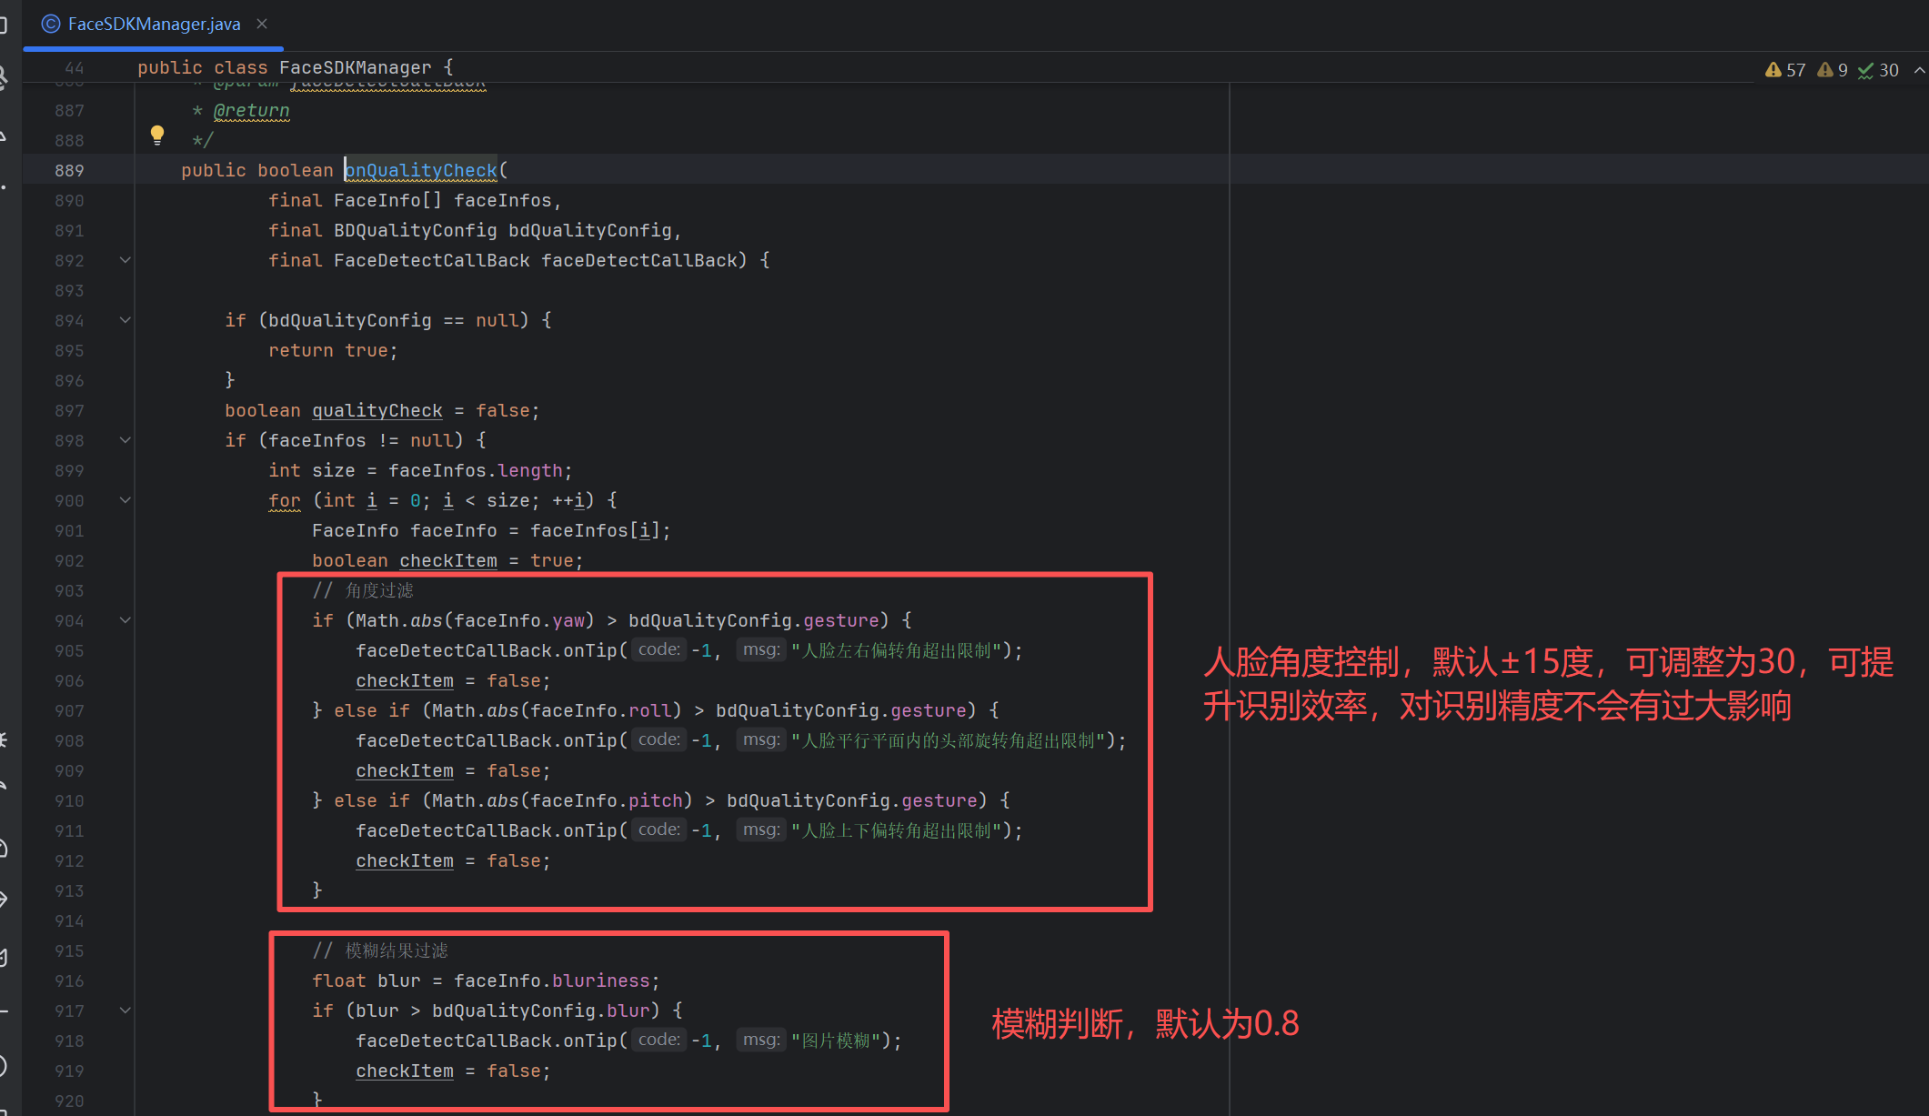The height and width of the screenshot is (1116, 1929).
Task: Click the weak warnings indicator showing 9
Action: click(x=1830, y=69)
